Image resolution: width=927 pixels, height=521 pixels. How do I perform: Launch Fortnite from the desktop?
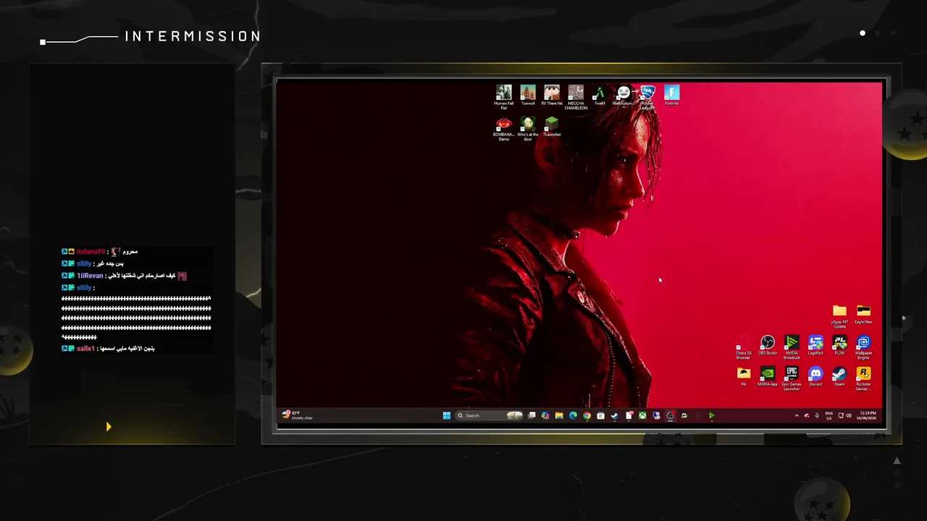672,96
